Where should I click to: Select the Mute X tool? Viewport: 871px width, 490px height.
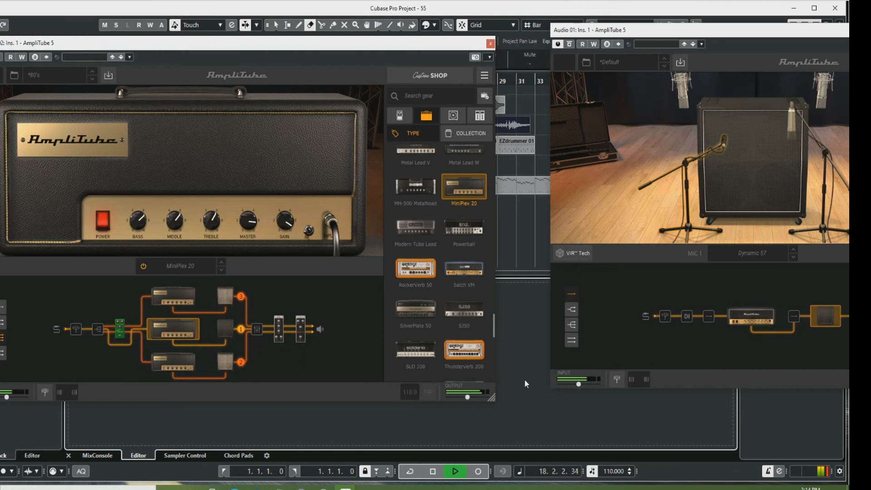(x=344, y=25)
